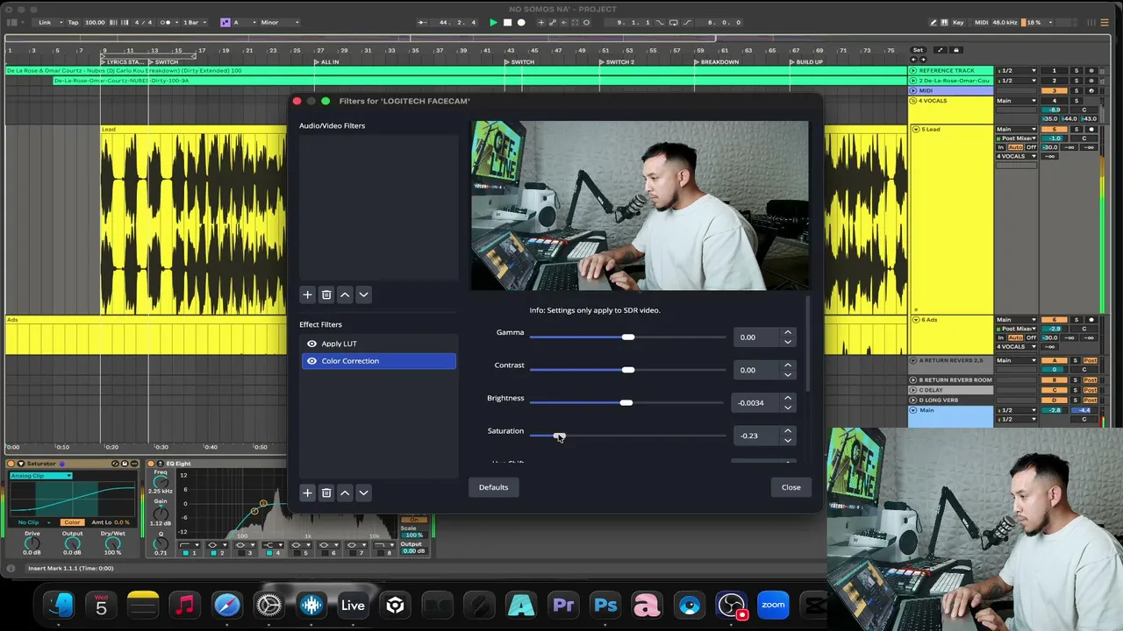Click the Saturation value field showing -0.23
Viewport: 1123px width, 631px height.
(757, 436)
